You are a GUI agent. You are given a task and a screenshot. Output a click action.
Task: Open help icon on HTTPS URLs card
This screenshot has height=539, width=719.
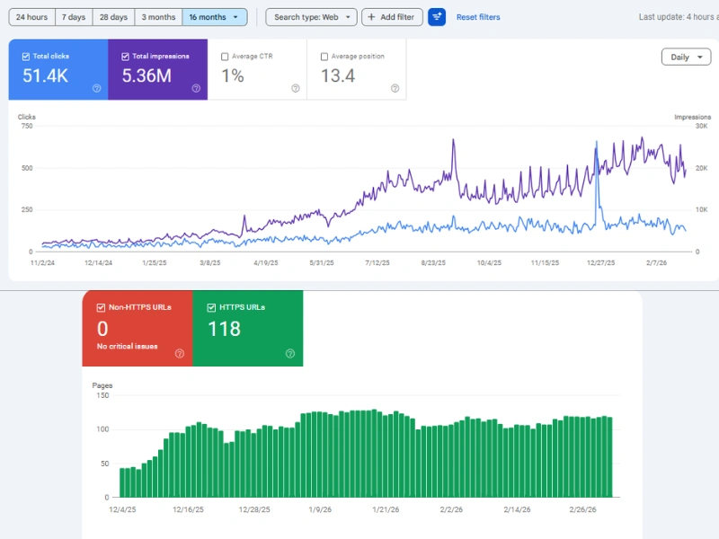290,354
